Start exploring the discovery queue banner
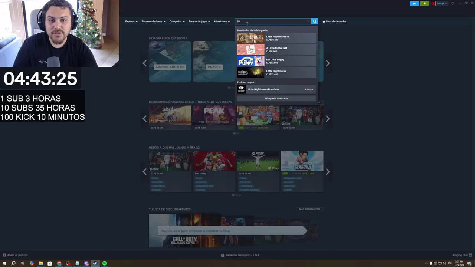The height and width of the screenshot is (267, 475). (232, 231)
